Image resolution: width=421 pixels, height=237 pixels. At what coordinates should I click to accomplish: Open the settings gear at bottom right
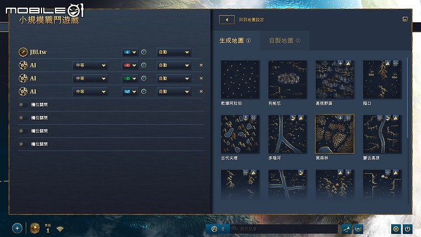point(396,229)
